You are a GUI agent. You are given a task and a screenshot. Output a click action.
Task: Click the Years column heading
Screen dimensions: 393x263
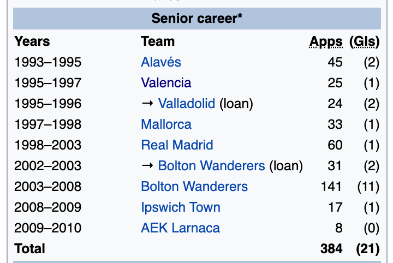[x=32, y=41]
